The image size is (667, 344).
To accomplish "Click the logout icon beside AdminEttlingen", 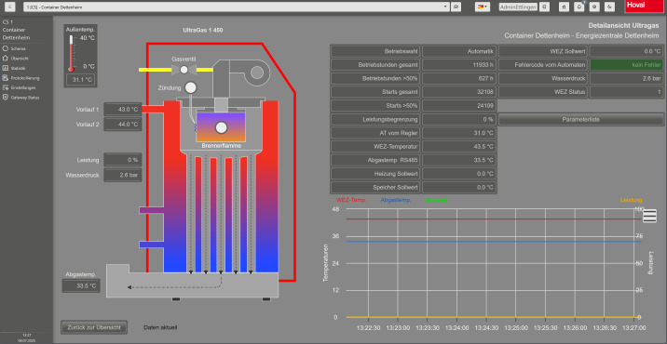I will click(544, 7).
